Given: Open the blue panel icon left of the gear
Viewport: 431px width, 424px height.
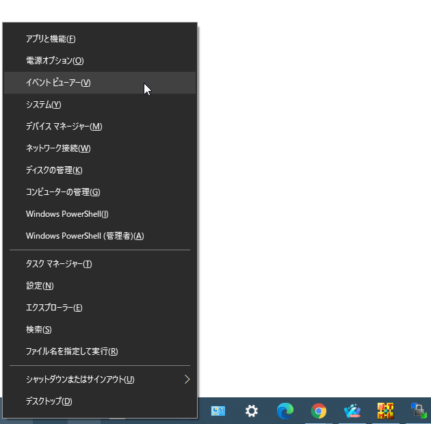Looking at the screenshot, I should (218, 411).
